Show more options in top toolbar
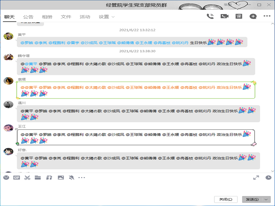 267,16
